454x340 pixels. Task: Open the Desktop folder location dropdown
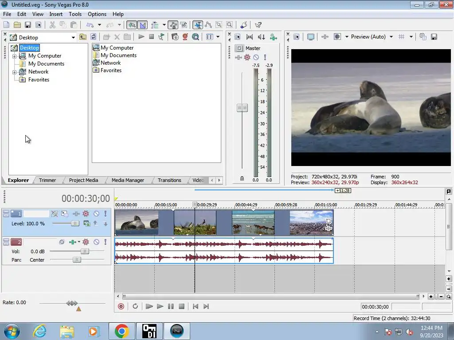pyautogui.click(x=73, y=38)
